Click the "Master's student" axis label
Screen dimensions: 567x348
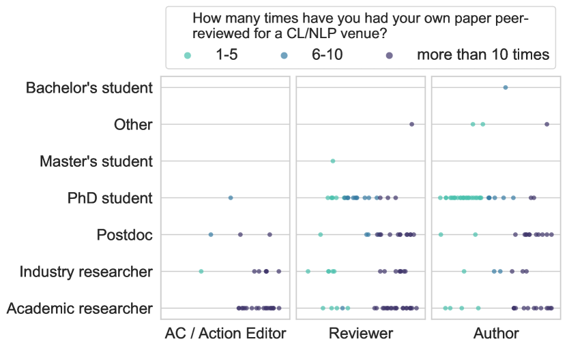point(96,161)
